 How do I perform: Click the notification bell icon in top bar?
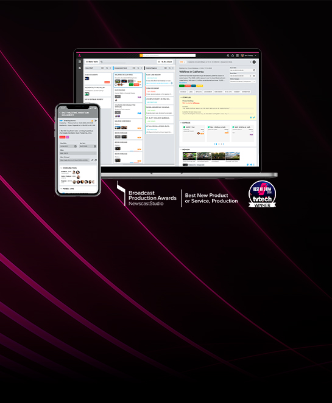coord(228,55)
